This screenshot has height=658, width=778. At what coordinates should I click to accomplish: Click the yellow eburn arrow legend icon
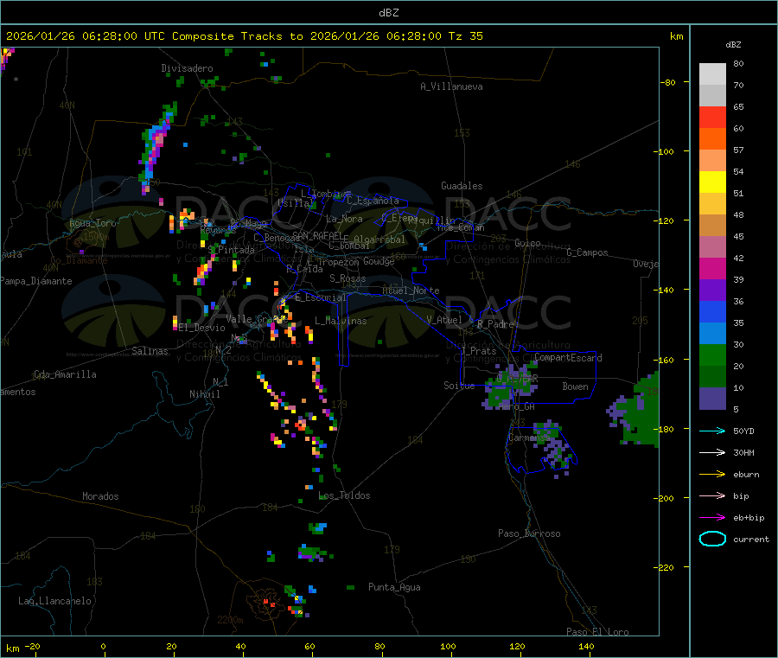(x=712, y=474)
